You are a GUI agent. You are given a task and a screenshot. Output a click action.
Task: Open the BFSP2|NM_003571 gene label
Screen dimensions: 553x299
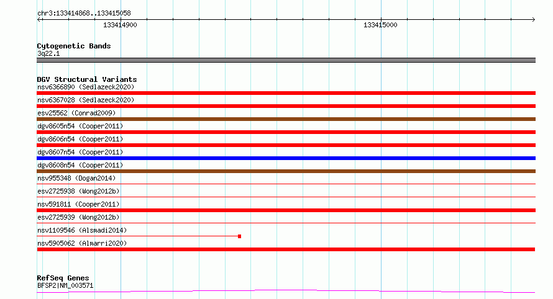pyautogui.click(x=65, y=285)
